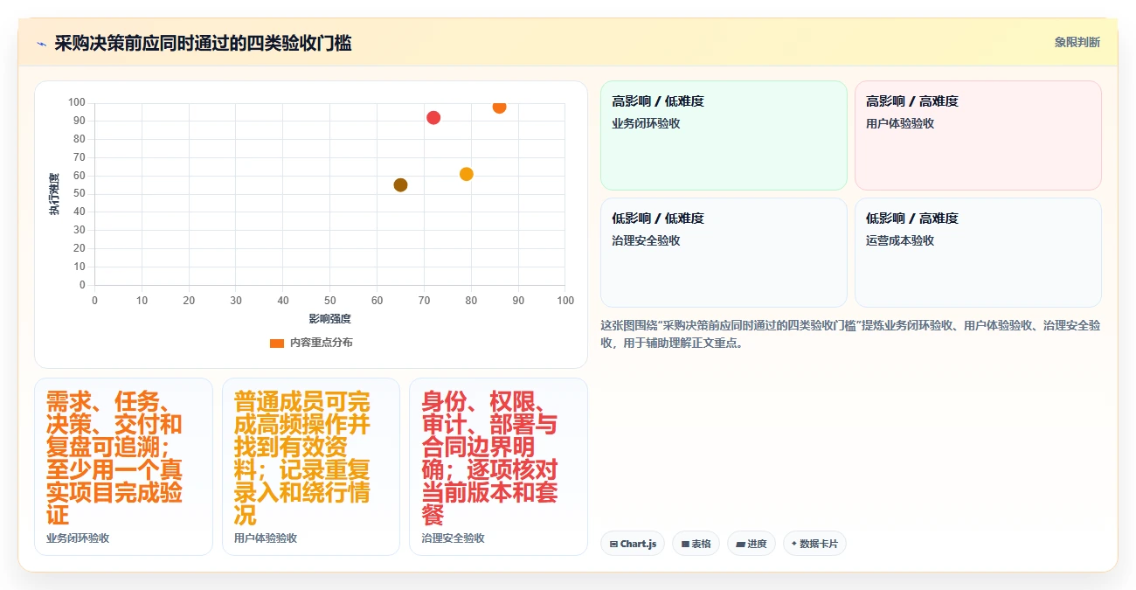Click 运营成本验收 text in the quadrant card
The image size is (1136, 590).
coord(900,240)
